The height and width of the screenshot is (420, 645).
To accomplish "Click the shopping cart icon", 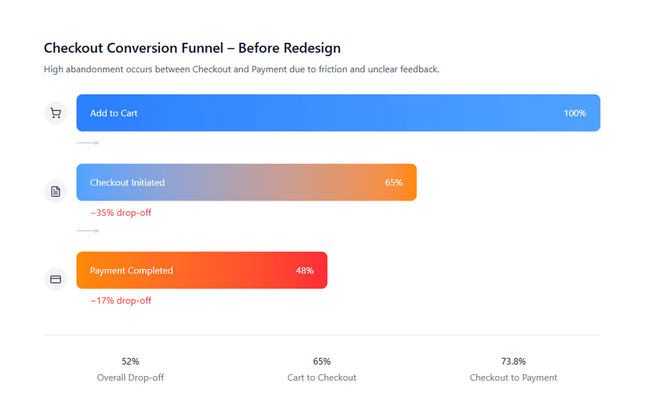I will pos(55,113).
